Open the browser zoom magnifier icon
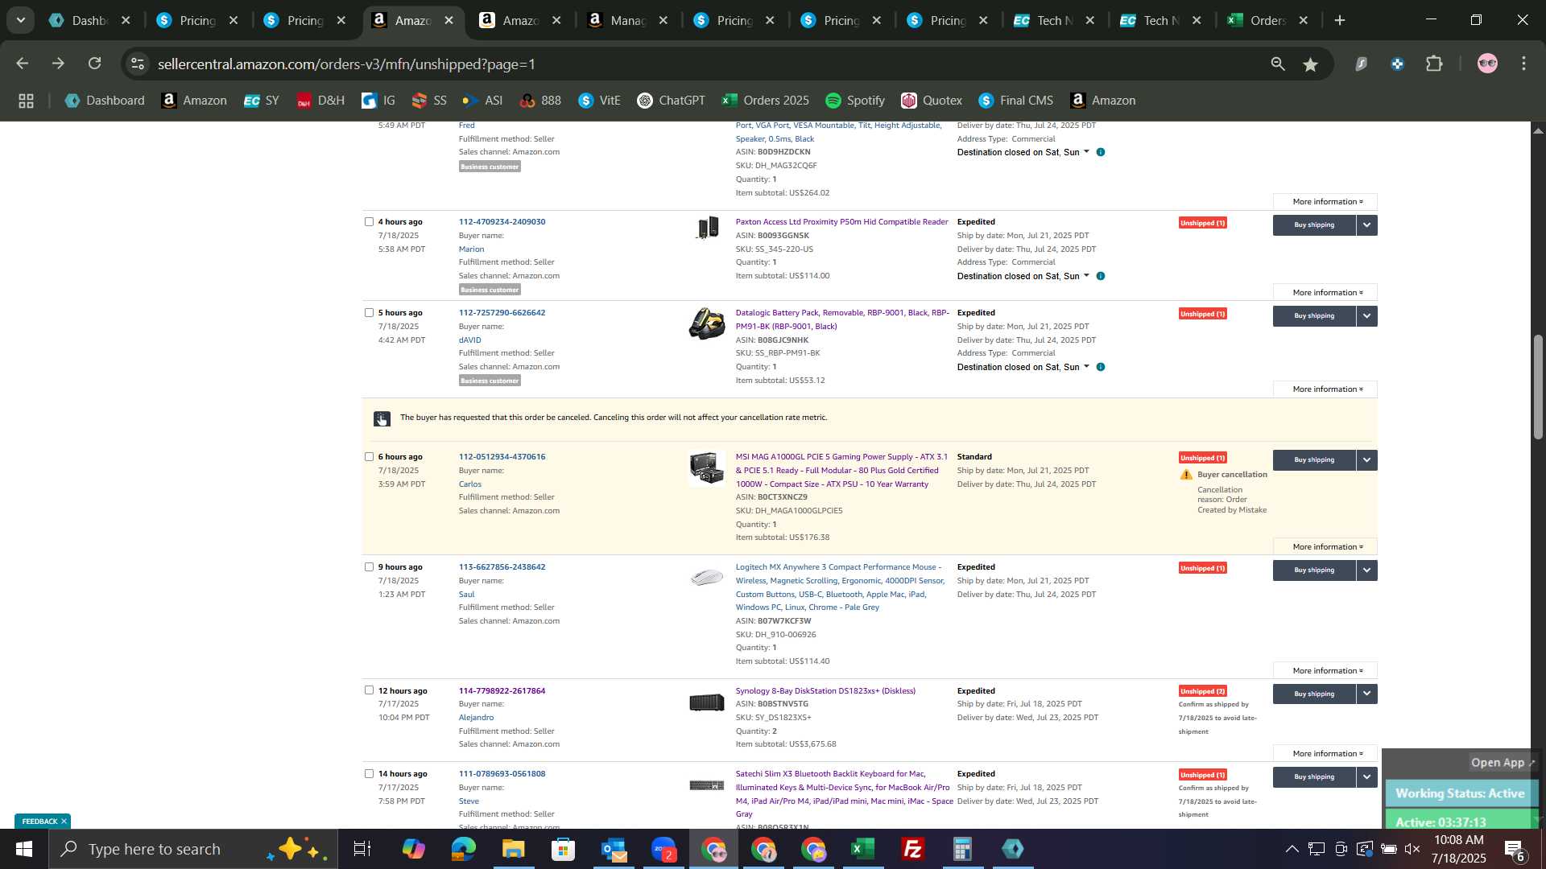 tap(1278, 64)
